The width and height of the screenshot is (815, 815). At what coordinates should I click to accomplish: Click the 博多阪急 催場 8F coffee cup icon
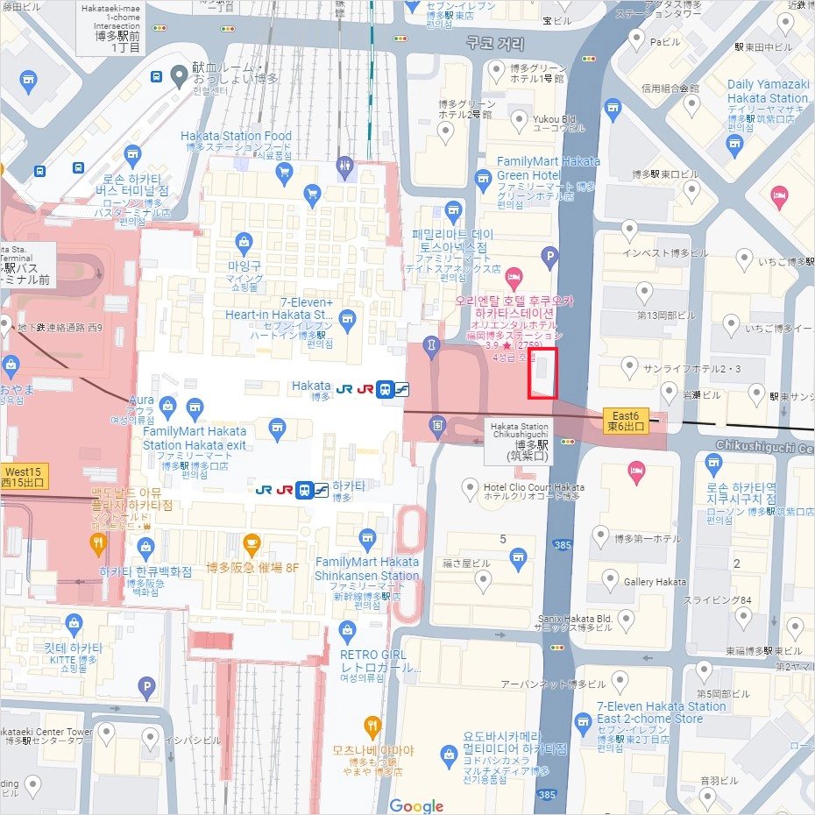click(x=252, y=544)
